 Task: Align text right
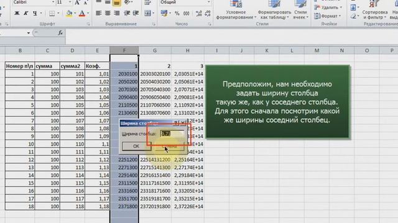tap(116, 13)
